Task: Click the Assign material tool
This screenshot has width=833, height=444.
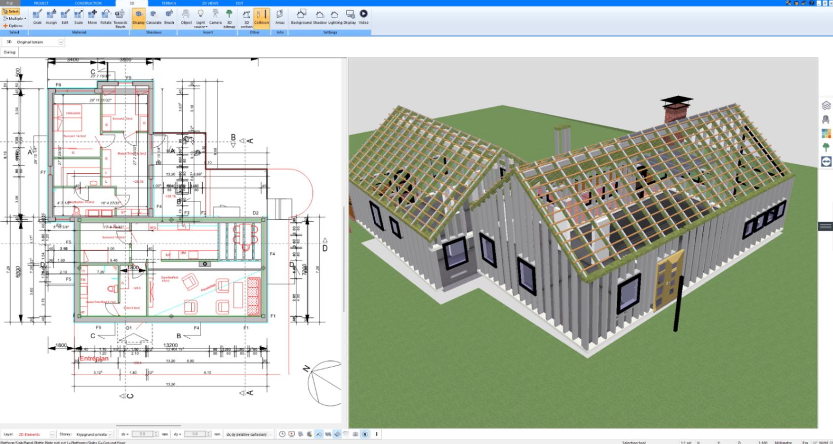Action: coord(51,17)
